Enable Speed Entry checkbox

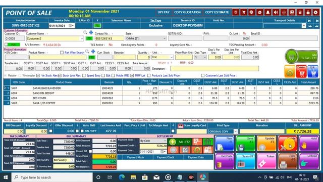pyautogui.click(x=84, y=75)
